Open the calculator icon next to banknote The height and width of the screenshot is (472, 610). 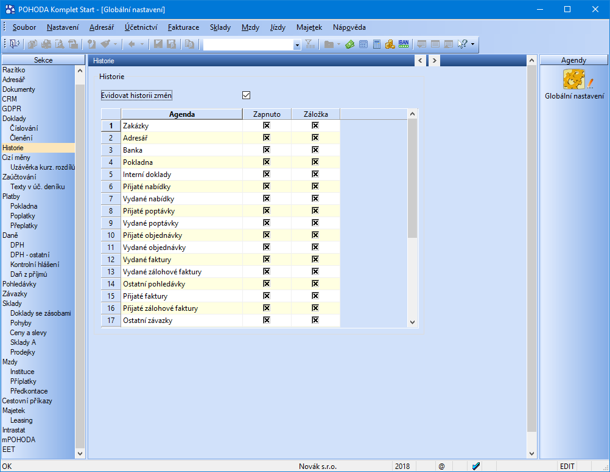click(363, 44)
